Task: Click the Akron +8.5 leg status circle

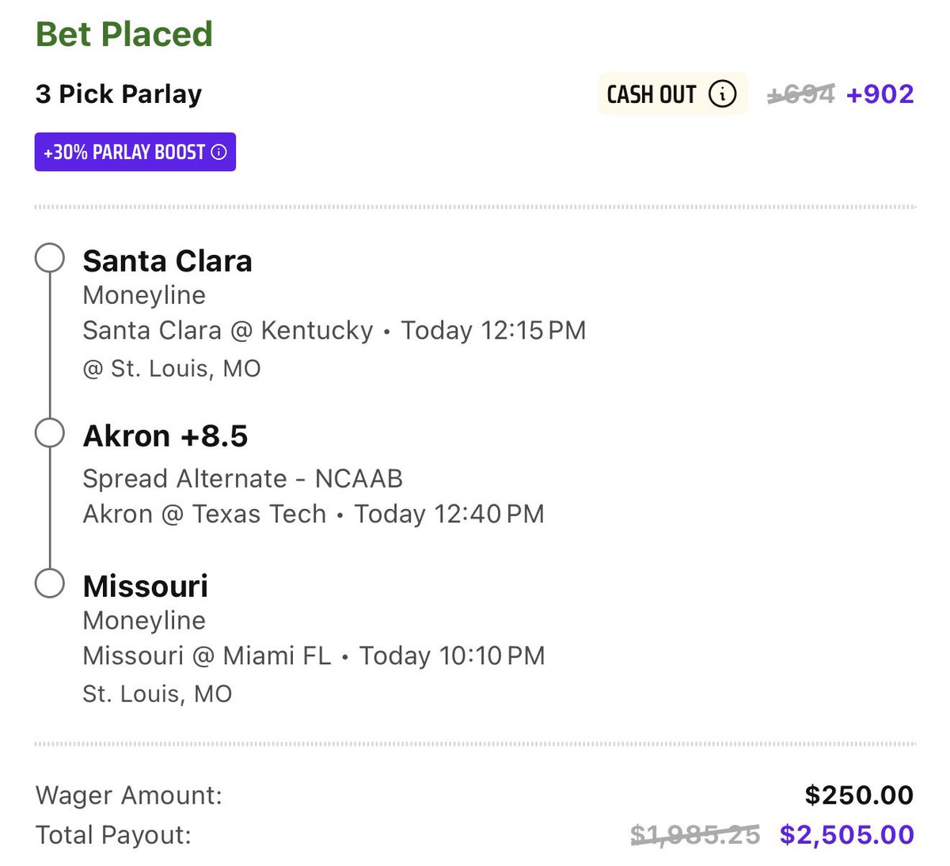Action: [x=50, y=433]
